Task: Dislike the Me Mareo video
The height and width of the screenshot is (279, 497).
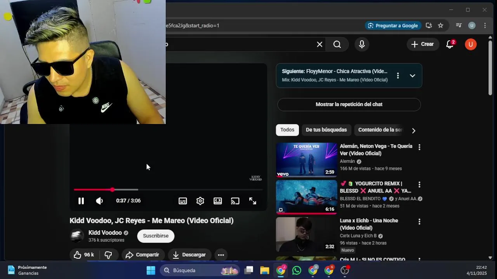Action: tap(108, 255)
